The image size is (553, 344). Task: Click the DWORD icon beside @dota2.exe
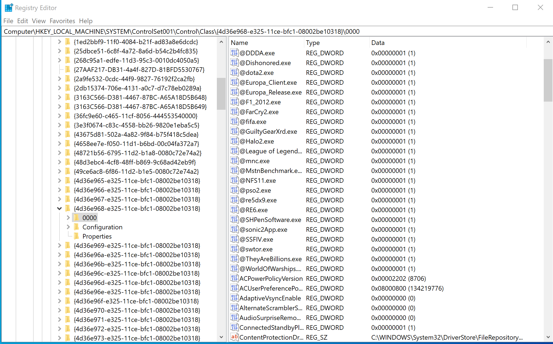[234, 72]
